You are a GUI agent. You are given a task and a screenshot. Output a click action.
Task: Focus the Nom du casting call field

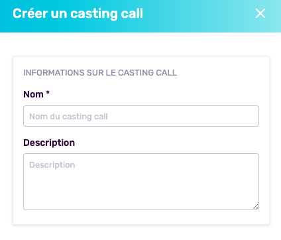click(141, 116)
